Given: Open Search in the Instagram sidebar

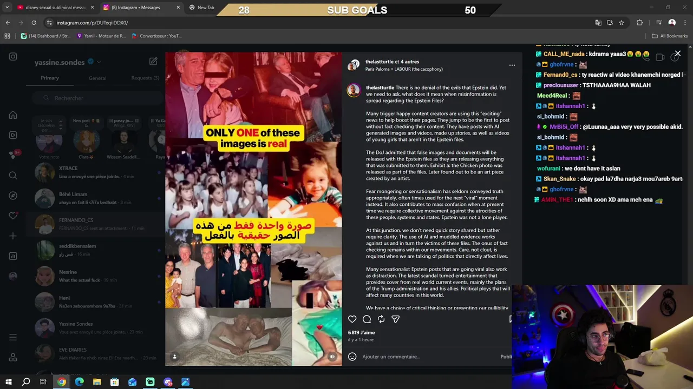Looking at the screenshot, I should point(13,176).
